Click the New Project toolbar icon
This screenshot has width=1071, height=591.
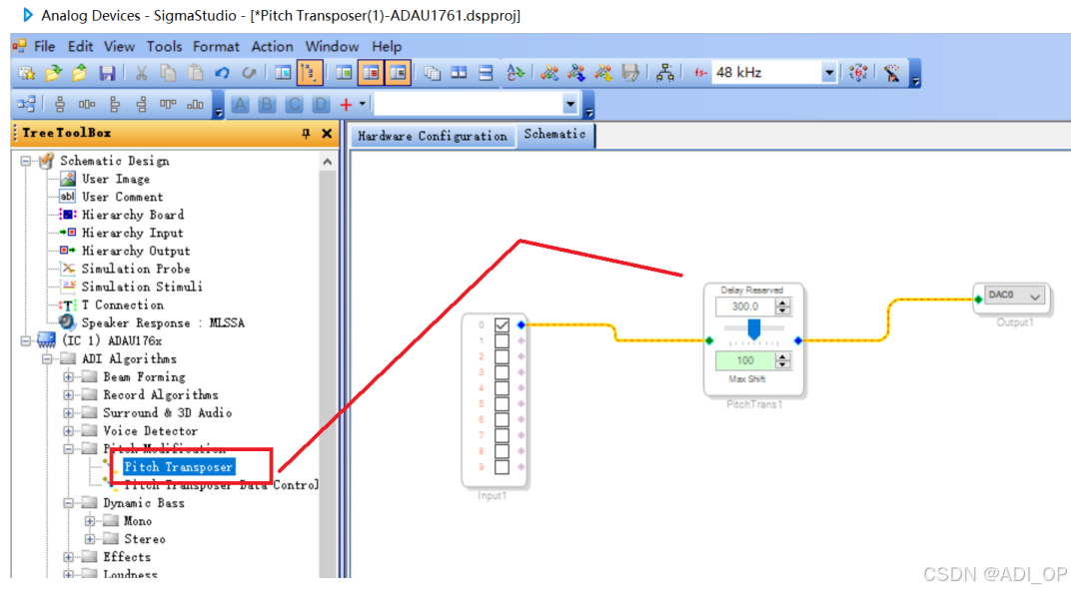(27, 73)
